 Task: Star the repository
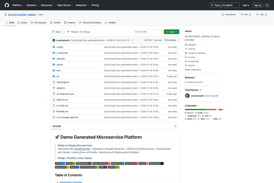click(x=262, y=15)
